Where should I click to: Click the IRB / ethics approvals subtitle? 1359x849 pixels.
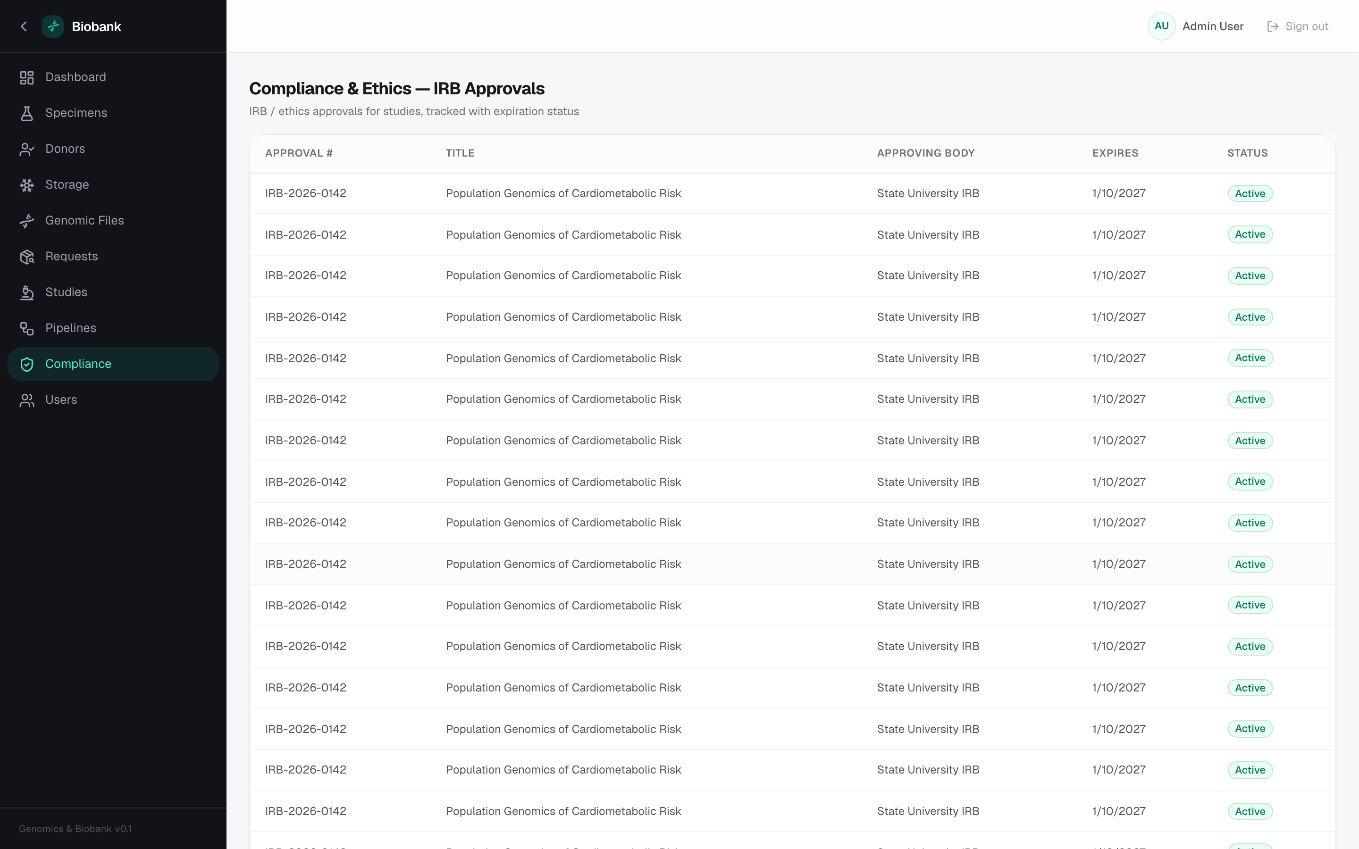point(414,111)
